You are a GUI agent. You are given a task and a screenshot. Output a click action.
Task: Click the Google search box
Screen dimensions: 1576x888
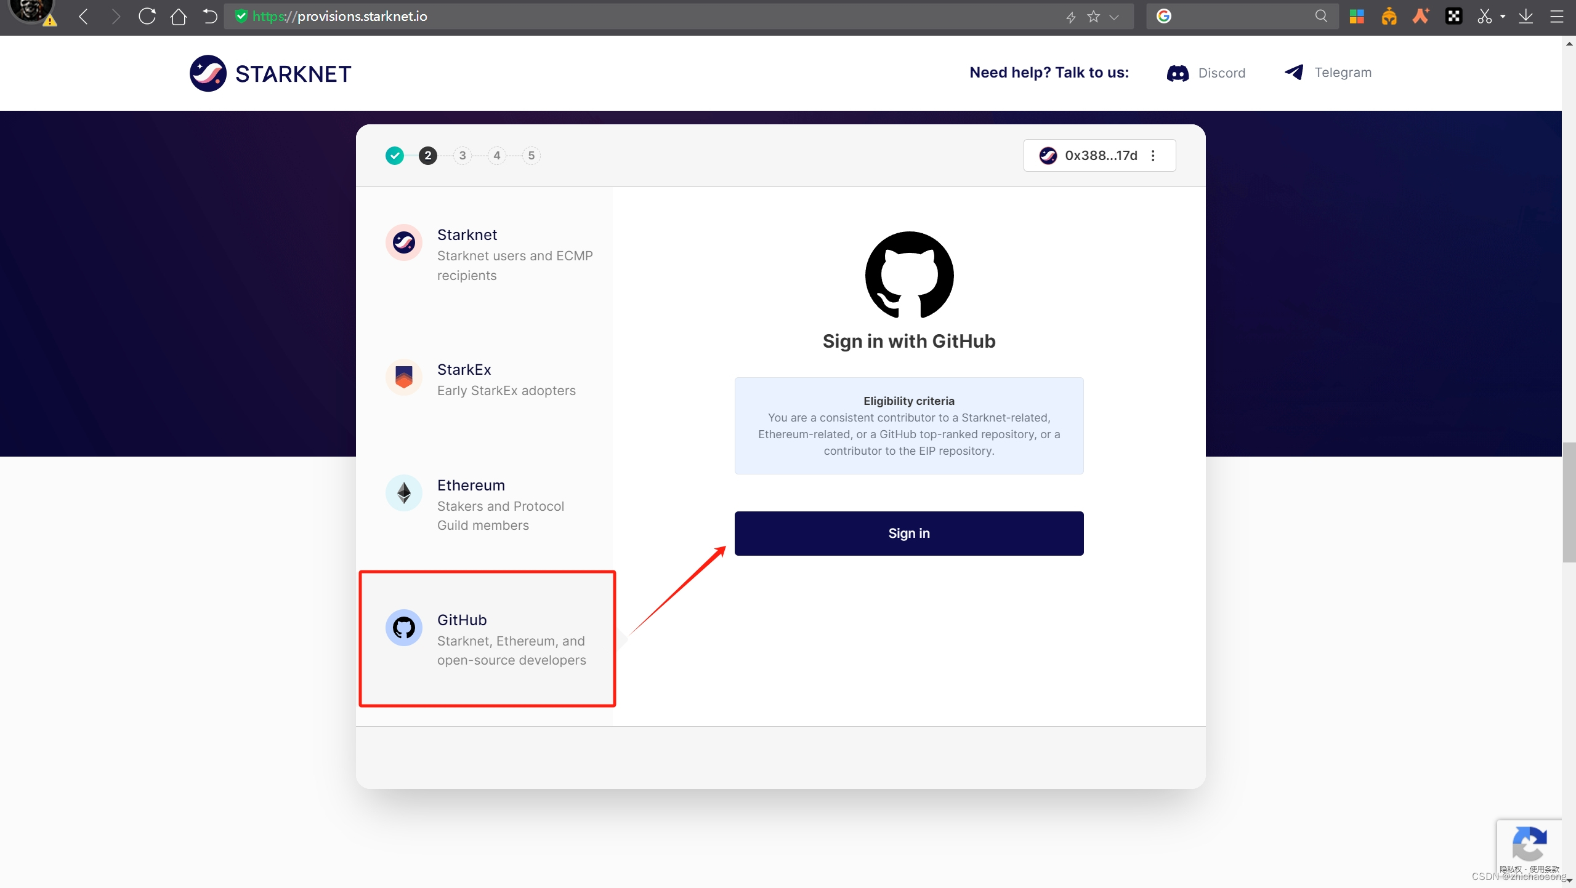pos(1243,16)
